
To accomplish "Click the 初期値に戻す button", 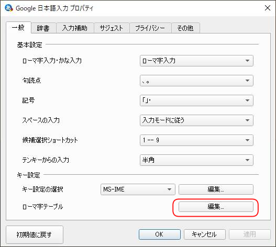I will (35, 234).
